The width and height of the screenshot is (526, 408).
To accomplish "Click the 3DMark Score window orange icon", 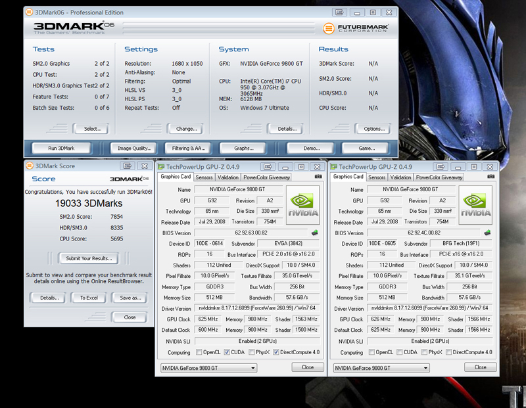I will pyautogui.click(x=30, y=166).
